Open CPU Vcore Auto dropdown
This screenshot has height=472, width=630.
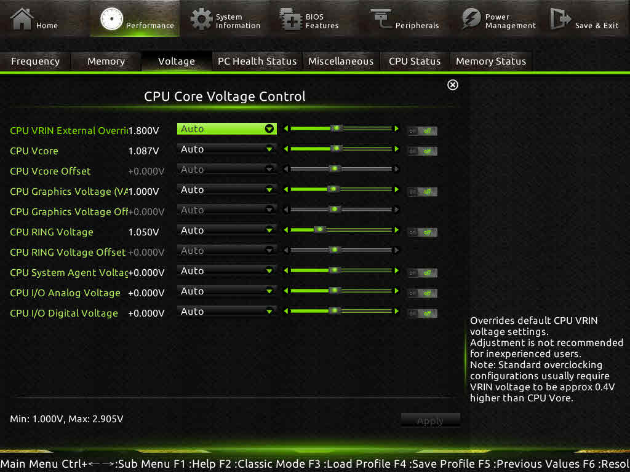click(226, 149)
